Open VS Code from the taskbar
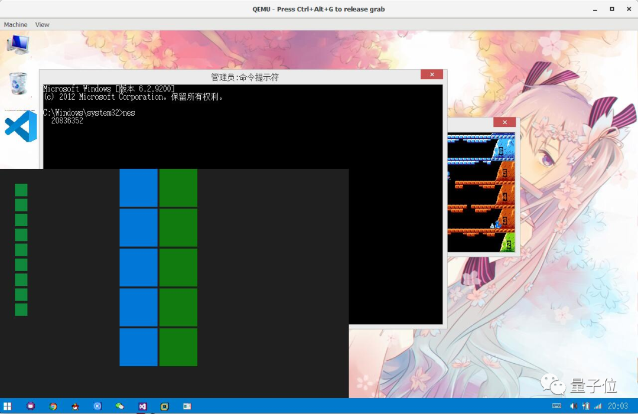Screen dimensions: 638x414 (x=142, y=406)
